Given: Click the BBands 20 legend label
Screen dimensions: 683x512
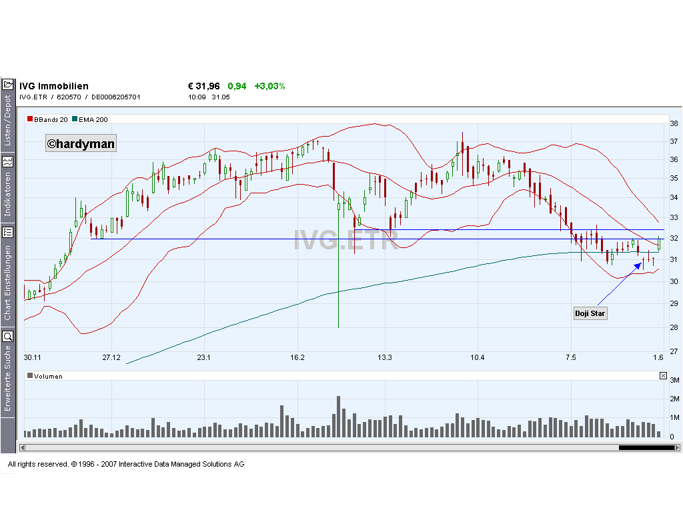Looking at the screenshot, I should [x=50, y=119].
